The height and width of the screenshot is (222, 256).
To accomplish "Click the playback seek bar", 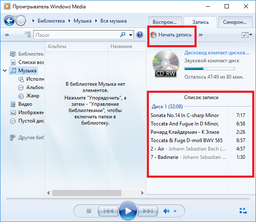I will click(128, 199).
